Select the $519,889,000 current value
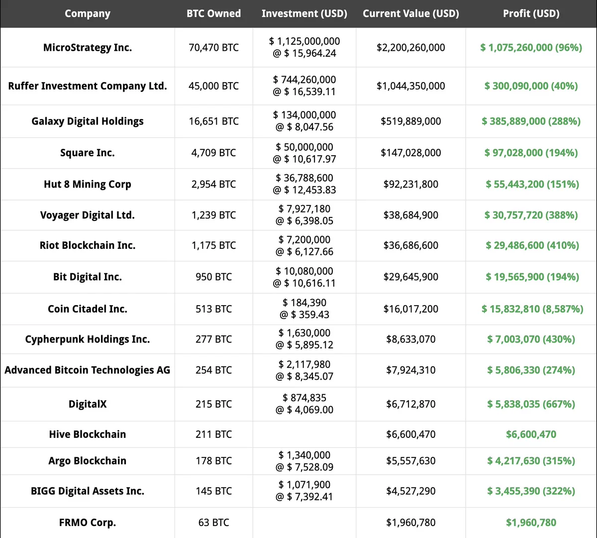Viewport: 597px width, 538px height. (411, 121)
